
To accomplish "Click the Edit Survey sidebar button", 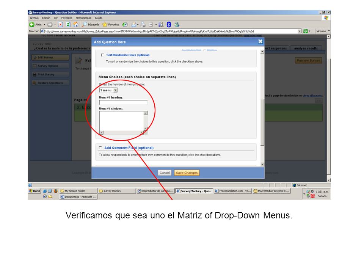I will [x=50, y=57].
